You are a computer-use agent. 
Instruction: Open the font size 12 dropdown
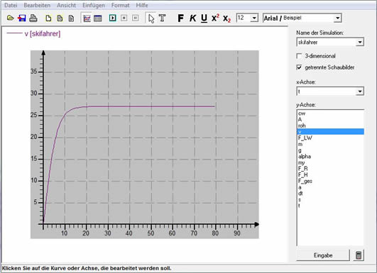(254, 18)
